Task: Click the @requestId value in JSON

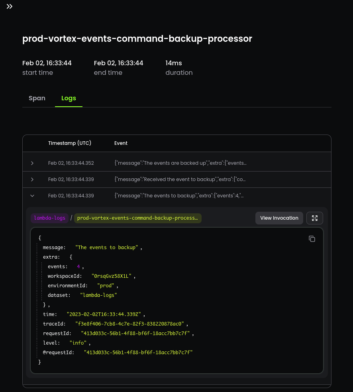Action: pyautogui.click(x=138, y=352)
